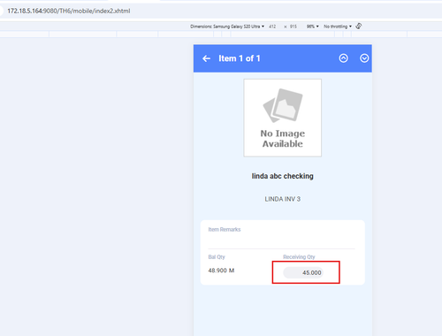Edit the viewport width field 412
Image resolution: width=442 pixels, height=336 pixels.
coord(272,27)
